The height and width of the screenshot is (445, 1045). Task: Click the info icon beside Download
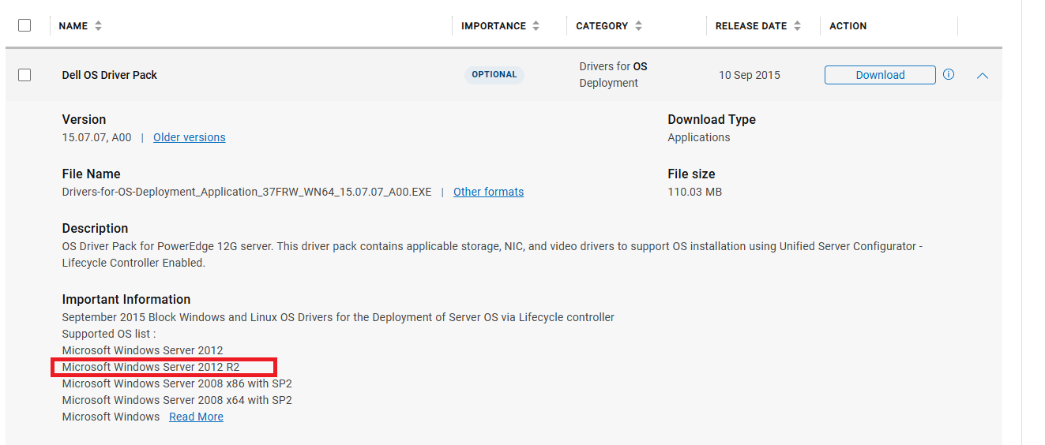point(949,75)
